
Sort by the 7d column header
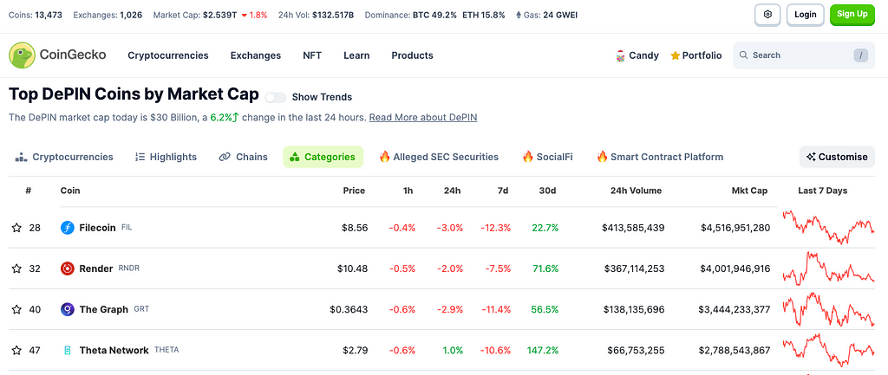503,191
